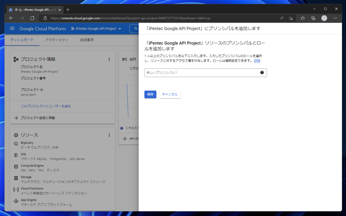Click the browser back arrow
Viewport: 346px width, 216px height.
11,18
